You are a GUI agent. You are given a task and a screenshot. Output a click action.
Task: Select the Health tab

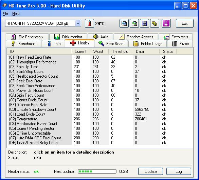coord(79,43)
